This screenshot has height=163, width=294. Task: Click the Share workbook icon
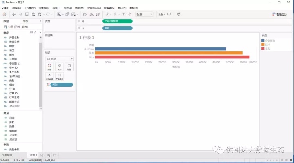coord(178,14)
